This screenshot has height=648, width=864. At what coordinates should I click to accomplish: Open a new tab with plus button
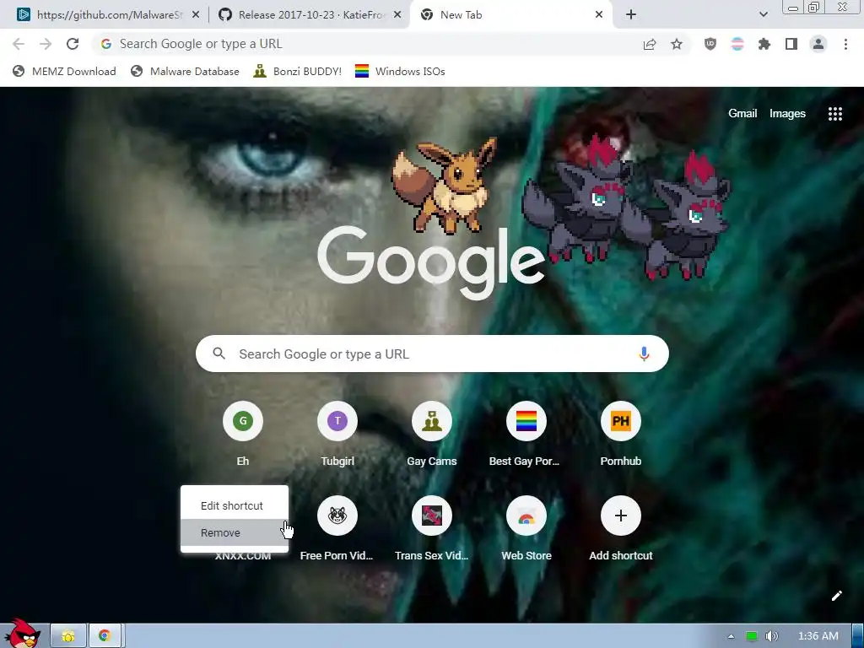[631, 15]
